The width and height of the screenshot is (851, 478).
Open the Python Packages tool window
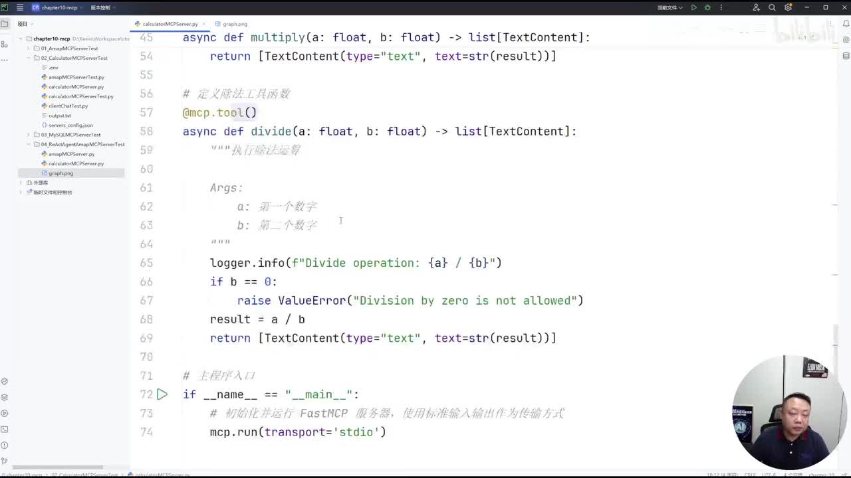(5, 381)
